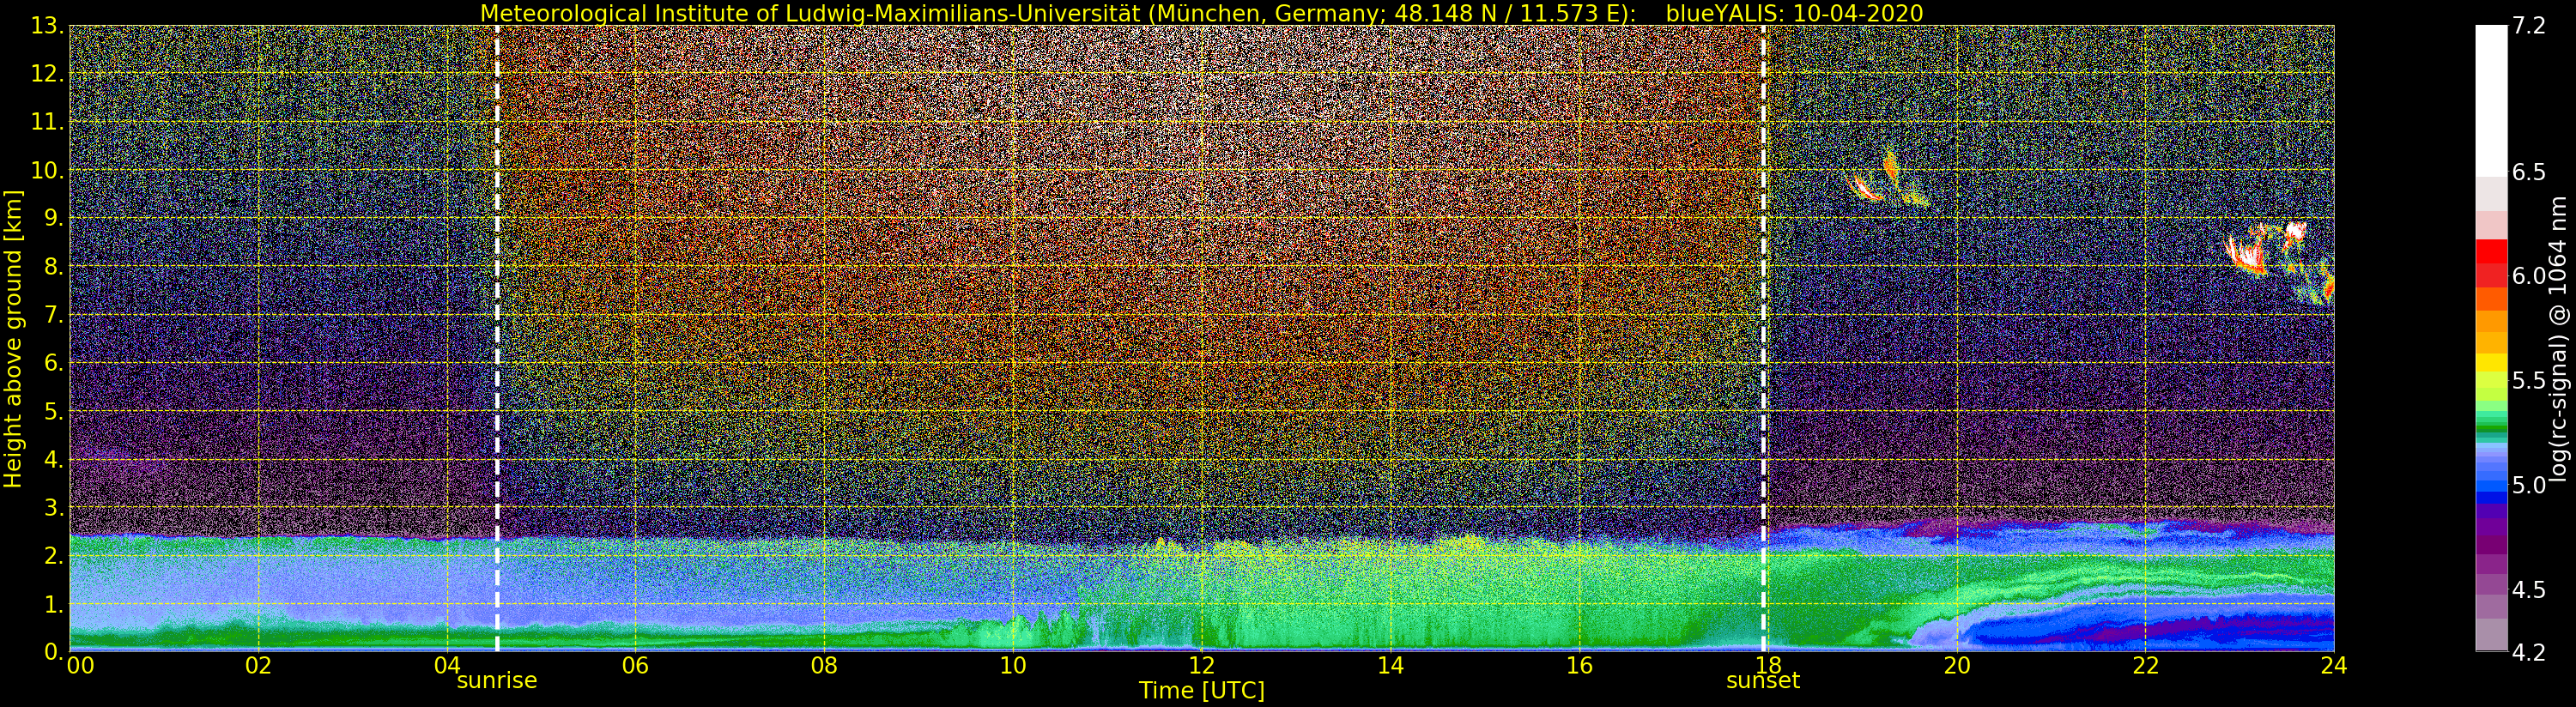Click the white dashed sunrise line

click(497, 338)
